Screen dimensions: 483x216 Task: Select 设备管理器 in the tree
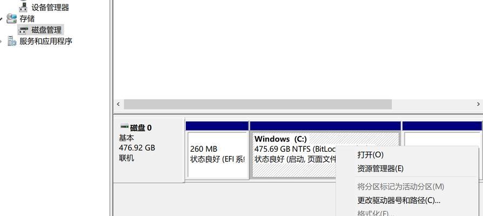pyautogui.click(x=50, y=7)
